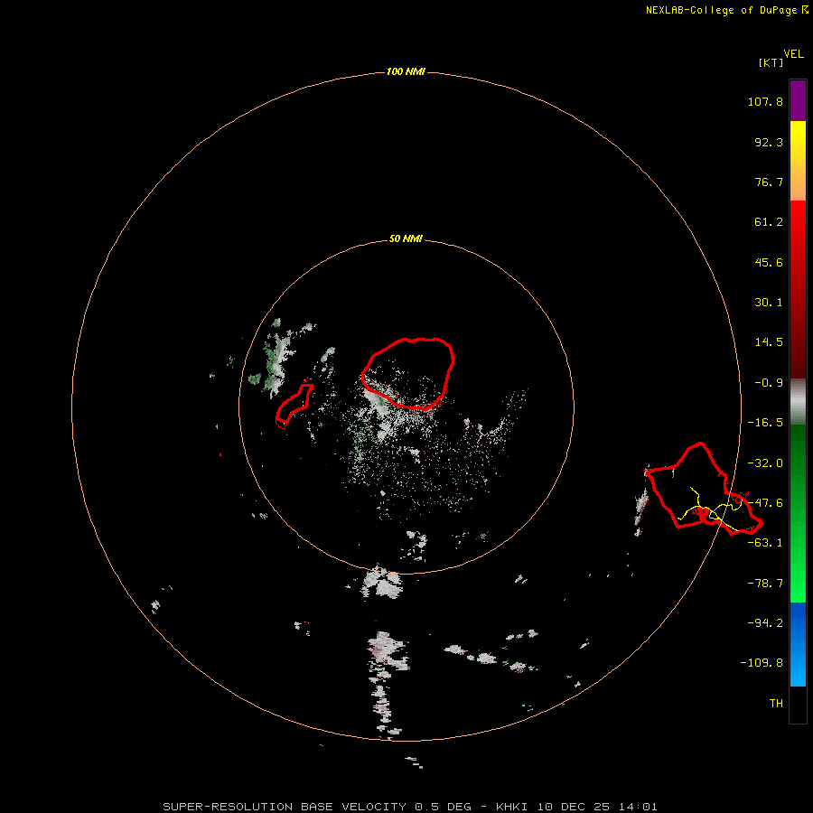The width and height of the screenshot is (813, 813).
Task: Click the 30.1 velocity scale value
Action: (769, 303)
